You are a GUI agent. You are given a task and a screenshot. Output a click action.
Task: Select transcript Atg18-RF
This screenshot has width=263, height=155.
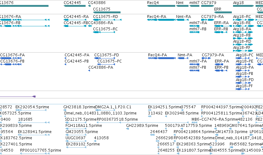243,51
